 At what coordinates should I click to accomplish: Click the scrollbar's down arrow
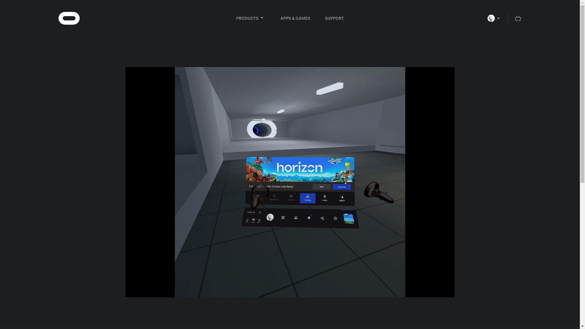click(x=582, y=327)
